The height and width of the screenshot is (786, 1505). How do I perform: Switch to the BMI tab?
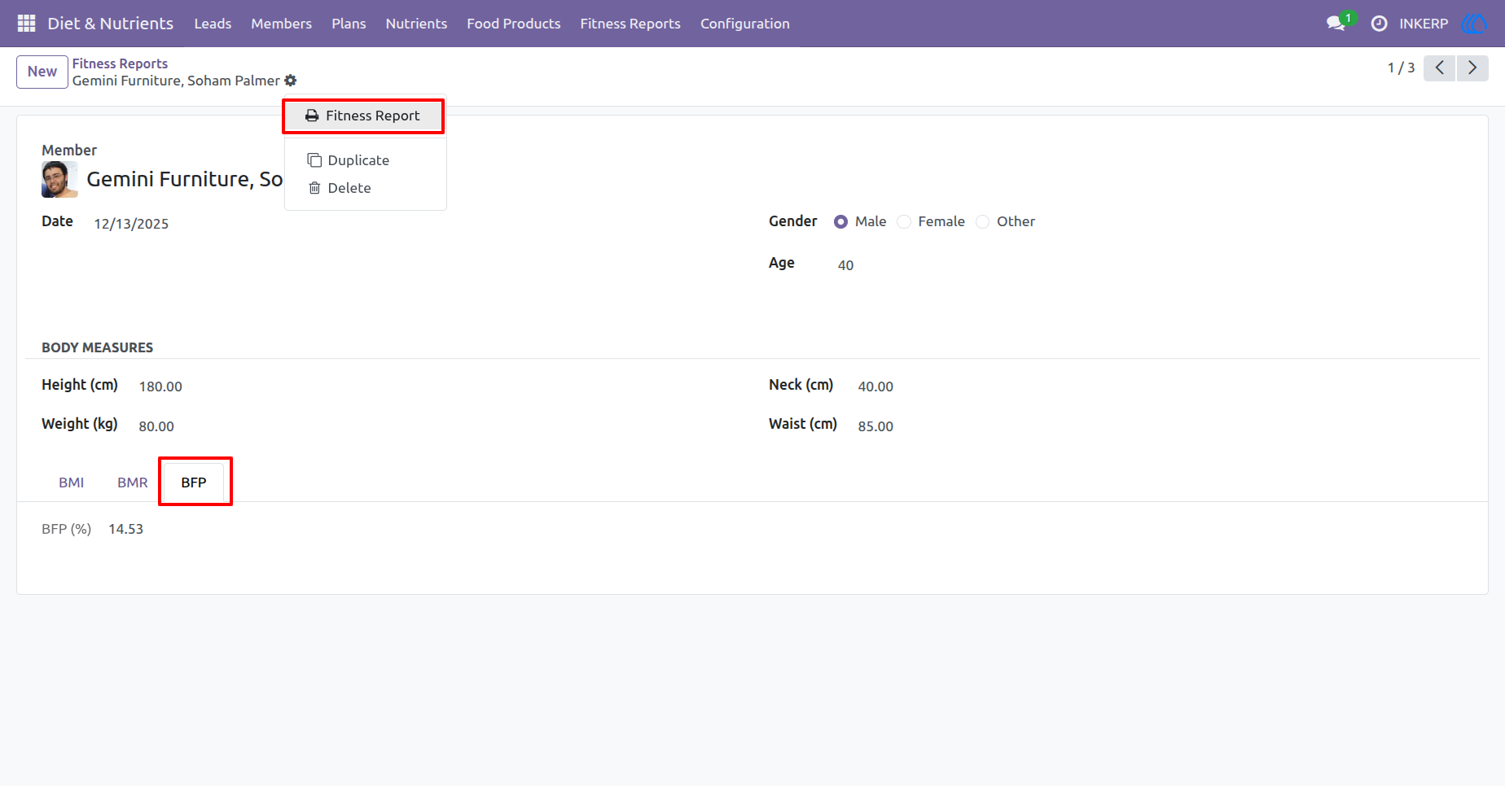click(71, 483)
